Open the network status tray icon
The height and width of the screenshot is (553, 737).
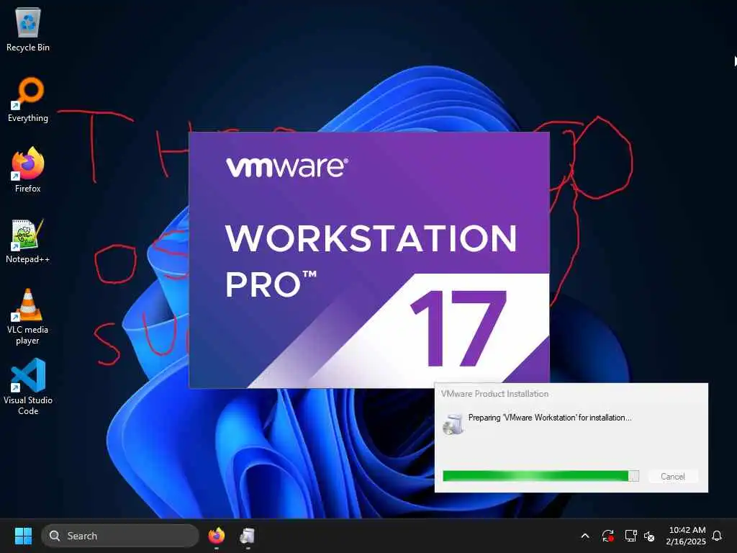tap(630, 536)
